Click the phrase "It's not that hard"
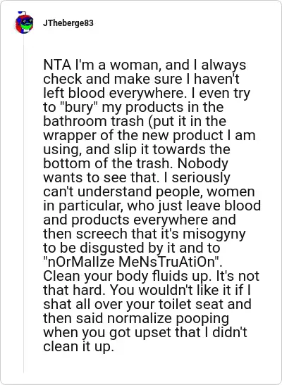This screenshot has height=385, width=282. coord(151,283)
